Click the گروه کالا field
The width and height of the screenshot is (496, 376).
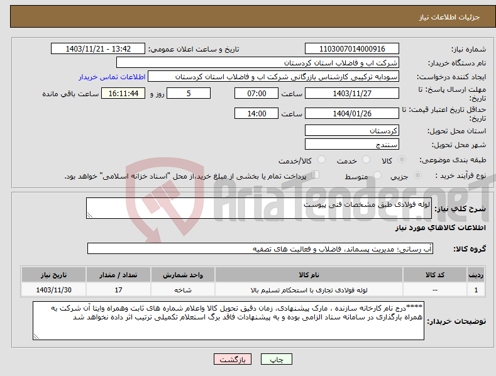[x=260, y=249]
